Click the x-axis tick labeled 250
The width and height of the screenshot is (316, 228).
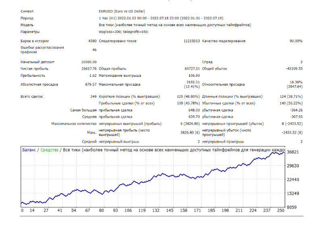[x=281, y=210]
